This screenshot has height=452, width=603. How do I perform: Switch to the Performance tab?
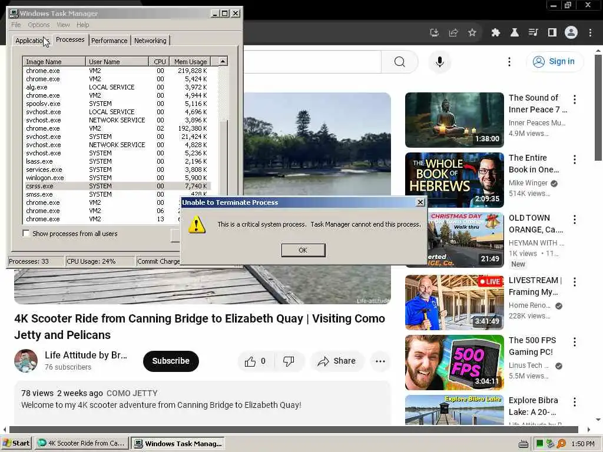pyautogui.click(x=109, y=41)
